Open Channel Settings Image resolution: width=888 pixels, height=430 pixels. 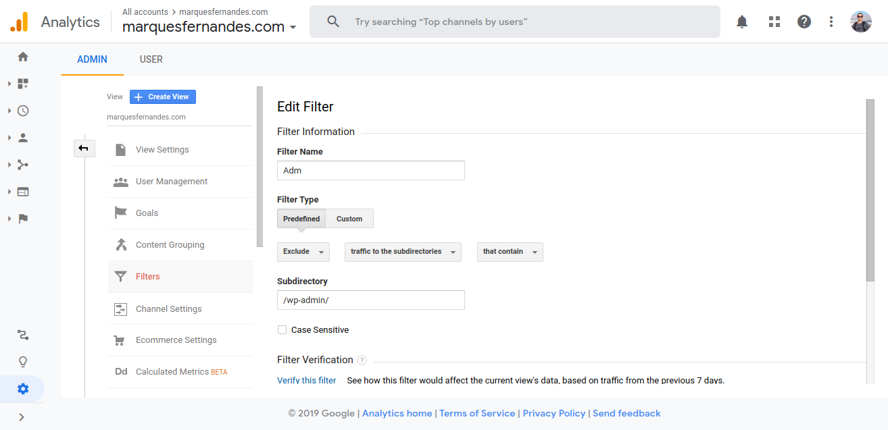[180, 309]
